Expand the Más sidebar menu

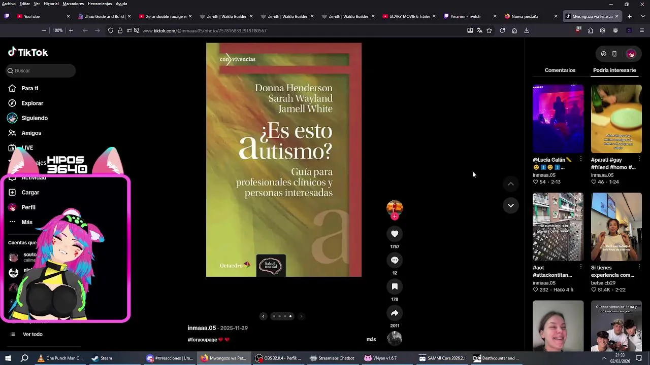pyautogui.click(x=21, y=222)
